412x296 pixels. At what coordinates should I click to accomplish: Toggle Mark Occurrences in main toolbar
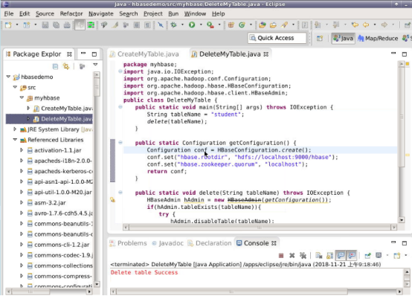[115, 25]
